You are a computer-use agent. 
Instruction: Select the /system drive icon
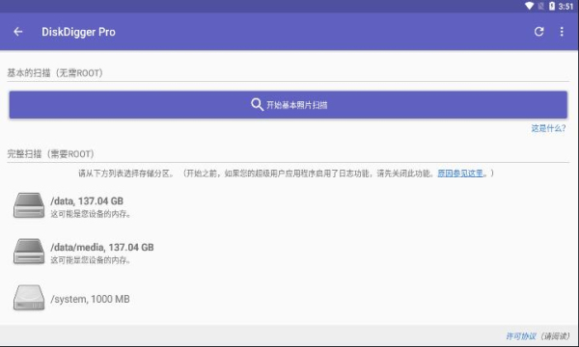[x=29, y=298]
